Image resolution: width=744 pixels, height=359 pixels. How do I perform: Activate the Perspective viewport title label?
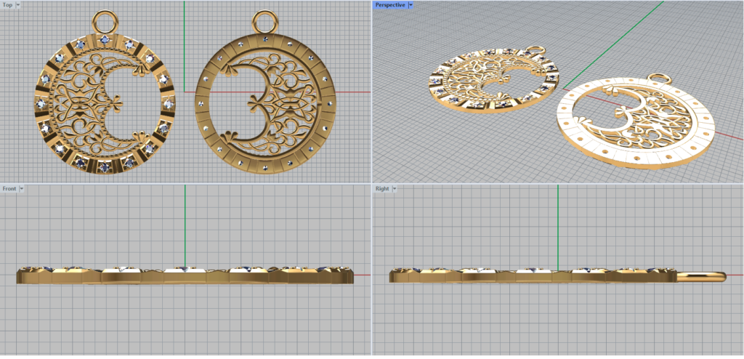[x=390, y=5]
